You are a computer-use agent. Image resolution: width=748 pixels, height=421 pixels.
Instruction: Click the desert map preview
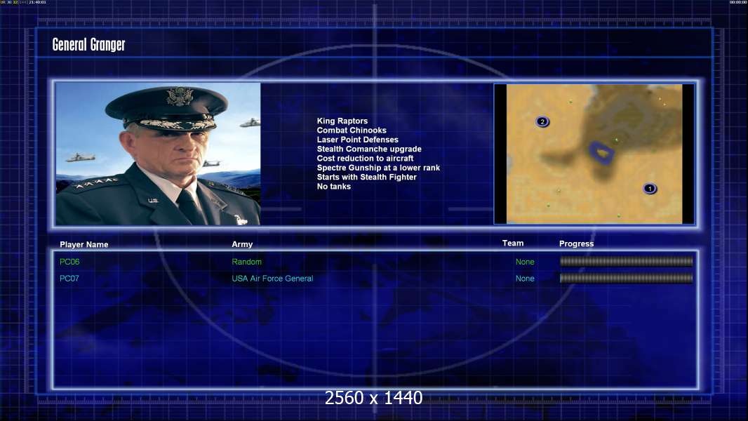594,154
